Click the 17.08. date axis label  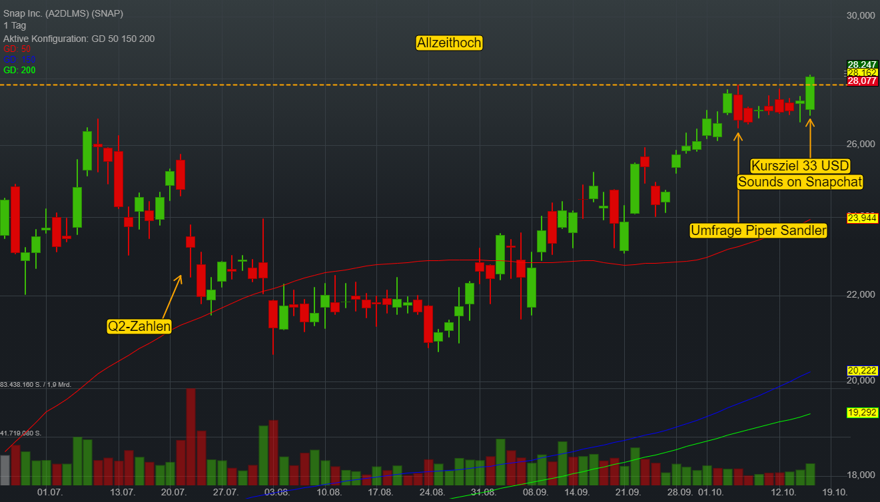click(380, 493)
